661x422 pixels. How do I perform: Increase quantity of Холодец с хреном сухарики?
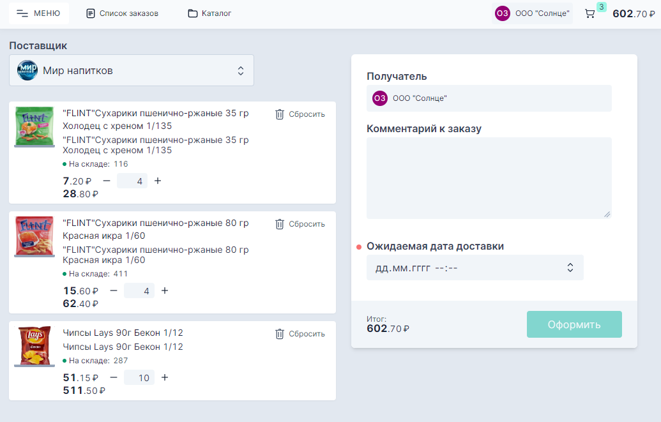tap(158, 181)
